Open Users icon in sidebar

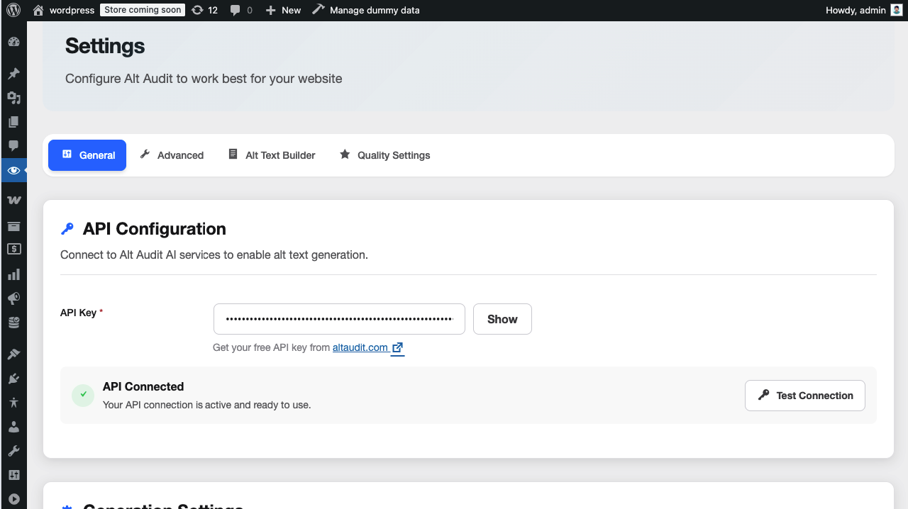(13, 427)
